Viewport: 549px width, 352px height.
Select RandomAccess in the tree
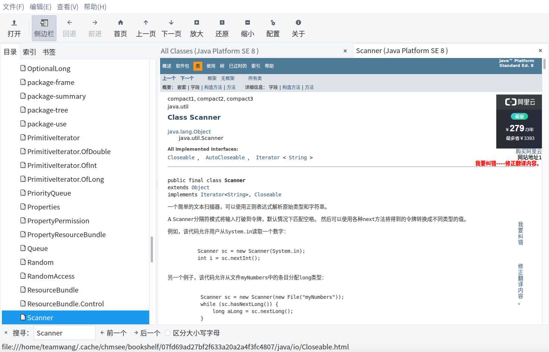(x=51, y=276)
